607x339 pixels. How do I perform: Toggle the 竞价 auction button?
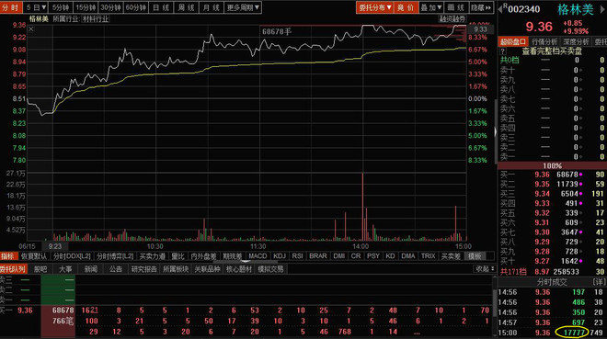pyautogui.click(x=406, y=7)
